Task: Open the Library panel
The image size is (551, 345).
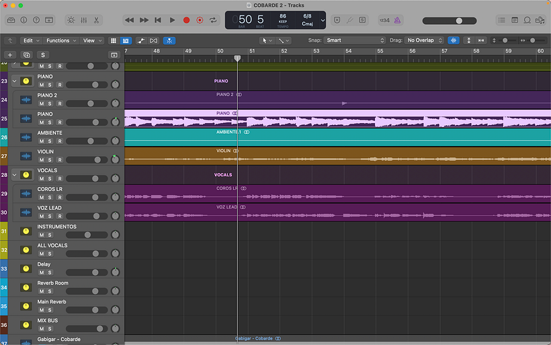Action: coord(11,20)
